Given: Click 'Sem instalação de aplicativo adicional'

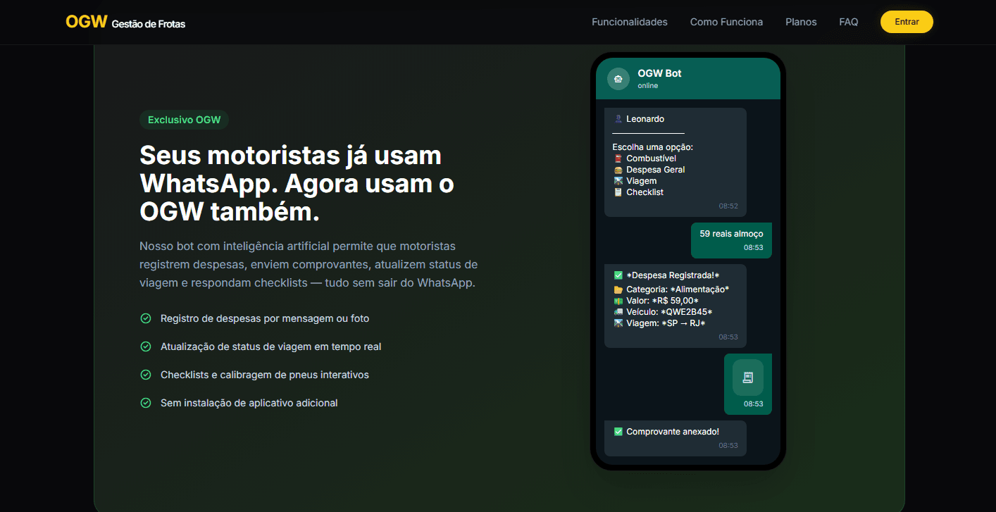Looking at the screenshot, I should click(249, 403).
